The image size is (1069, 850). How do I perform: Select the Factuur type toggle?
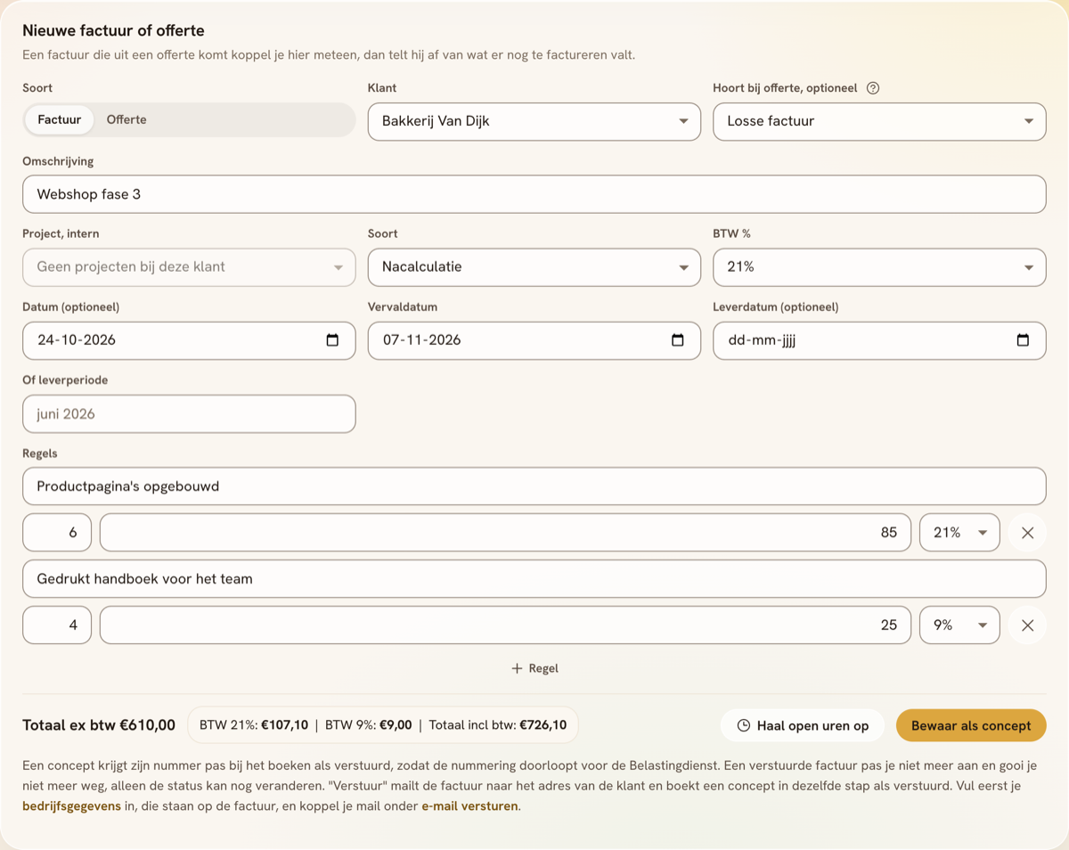point(60,119)
